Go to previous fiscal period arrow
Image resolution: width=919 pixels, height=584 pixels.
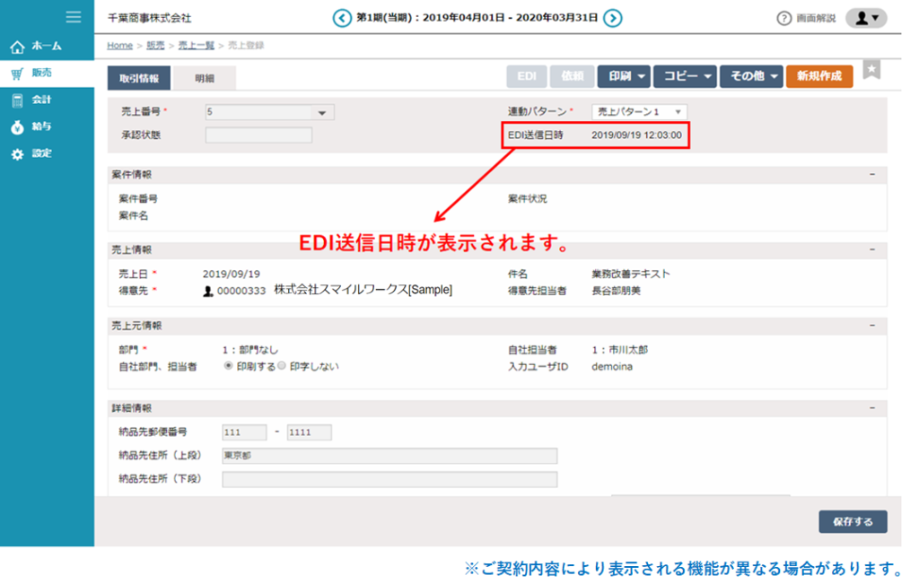(x=342, y=18)
